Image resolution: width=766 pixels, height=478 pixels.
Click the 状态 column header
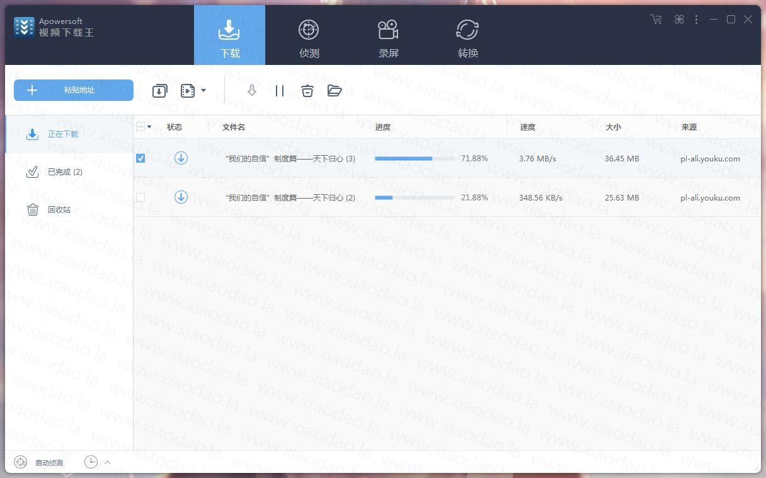pyautogui.click(x=174, y=127)
